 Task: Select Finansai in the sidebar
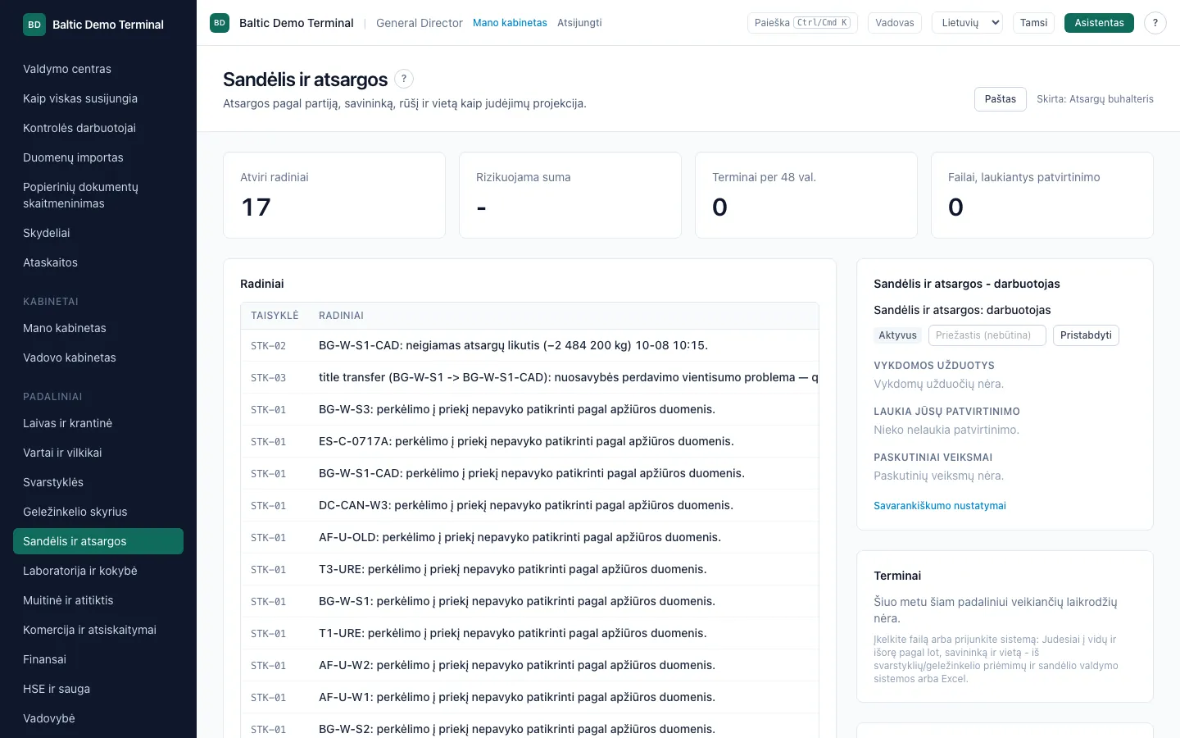coord(98,659)
